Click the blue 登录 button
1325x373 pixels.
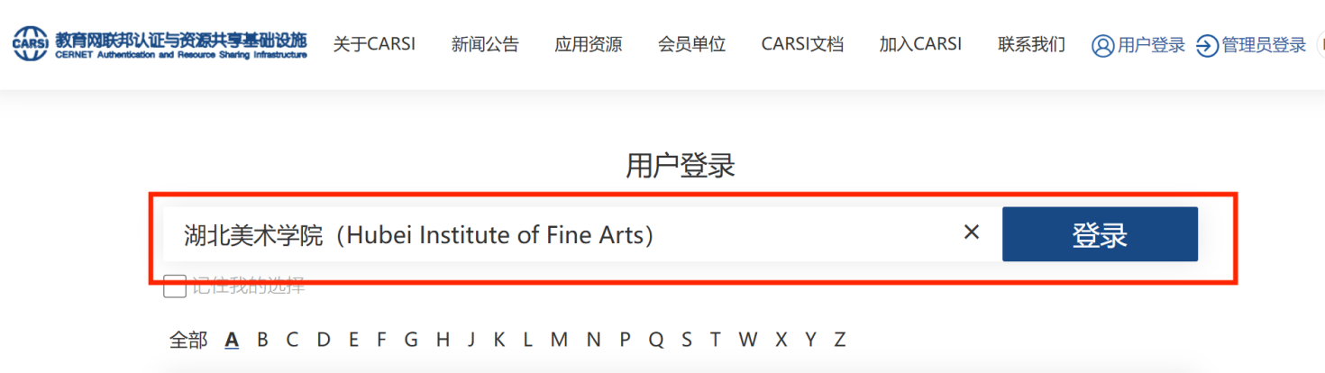[x=1100, y=234]
